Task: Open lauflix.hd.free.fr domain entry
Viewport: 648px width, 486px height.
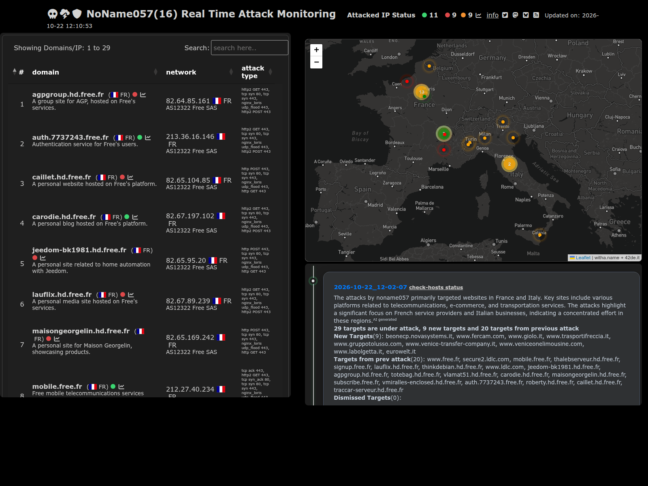Action: tap(62, 294)
